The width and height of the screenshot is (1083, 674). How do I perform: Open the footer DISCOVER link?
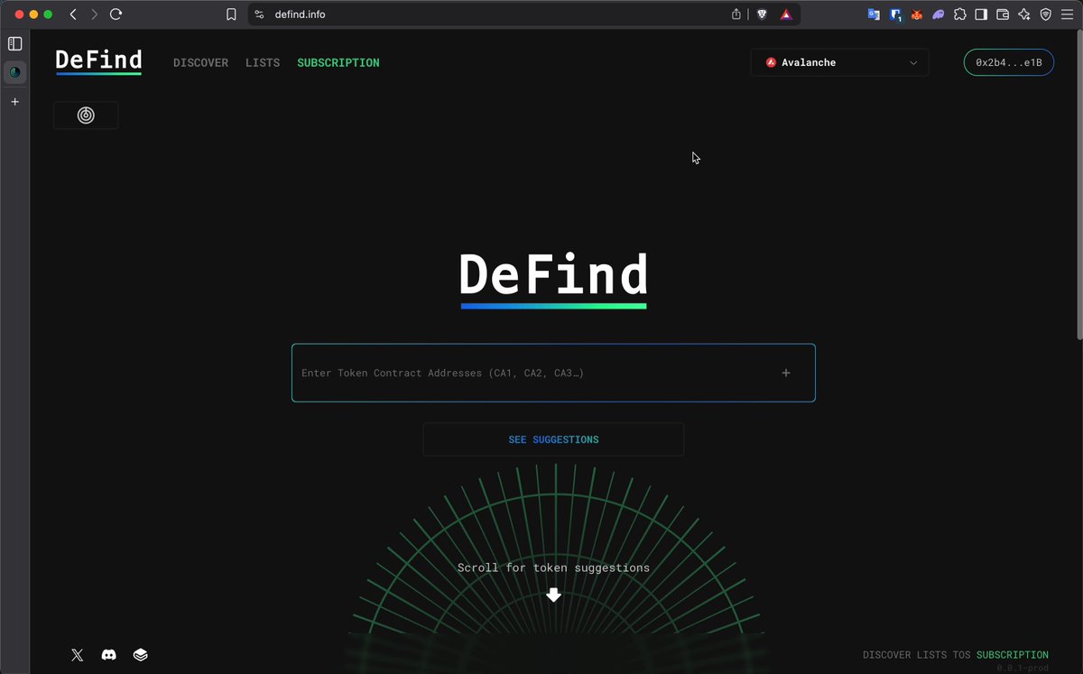887,655
